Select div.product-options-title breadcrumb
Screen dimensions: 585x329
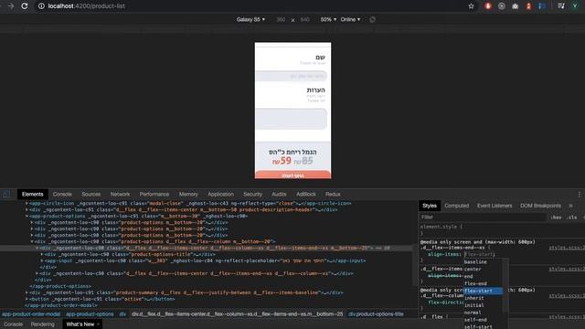[x=376, y=314]
